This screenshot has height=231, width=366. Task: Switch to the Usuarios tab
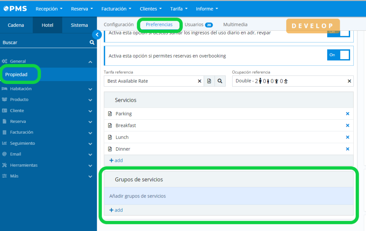[x=198, y=25]
